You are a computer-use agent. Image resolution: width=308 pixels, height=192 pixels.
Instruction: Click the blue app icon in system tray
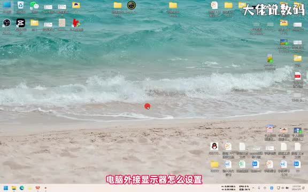pos(272,188)
